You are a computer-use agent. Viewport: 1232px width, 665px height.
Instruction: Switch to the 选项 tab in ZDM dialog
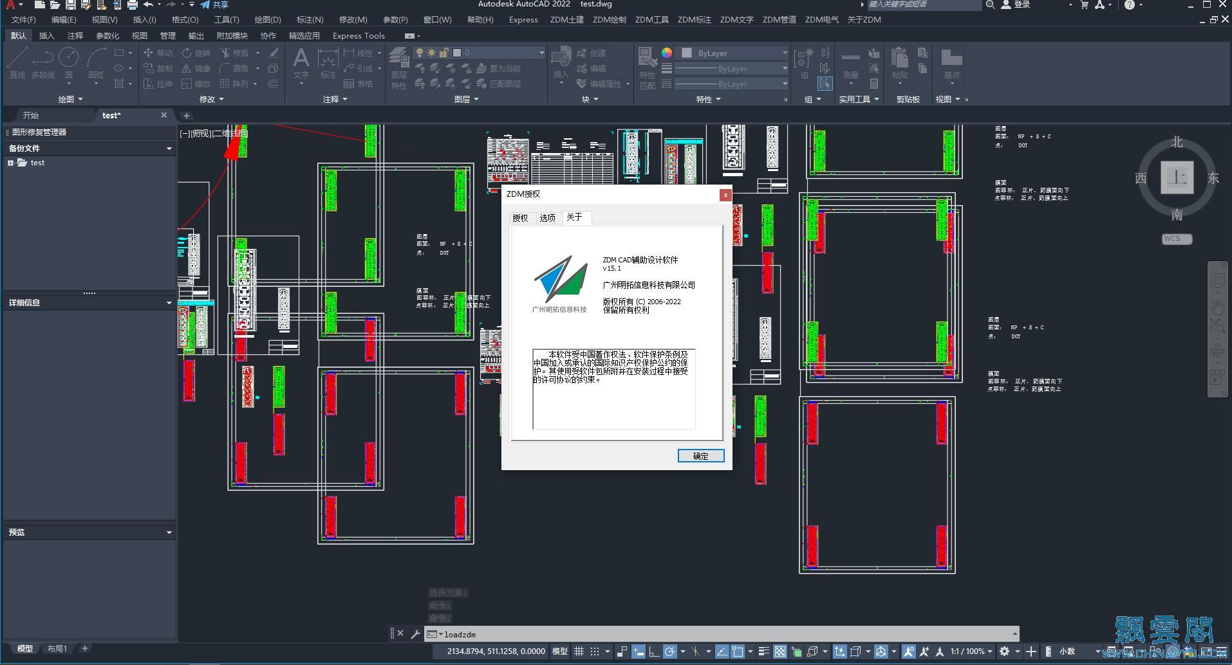[548, 218]
